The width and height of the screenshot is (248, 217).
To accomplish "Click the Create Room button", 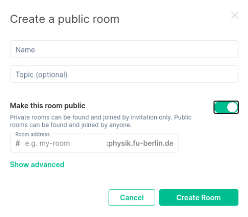I will (x=199, y=198).
